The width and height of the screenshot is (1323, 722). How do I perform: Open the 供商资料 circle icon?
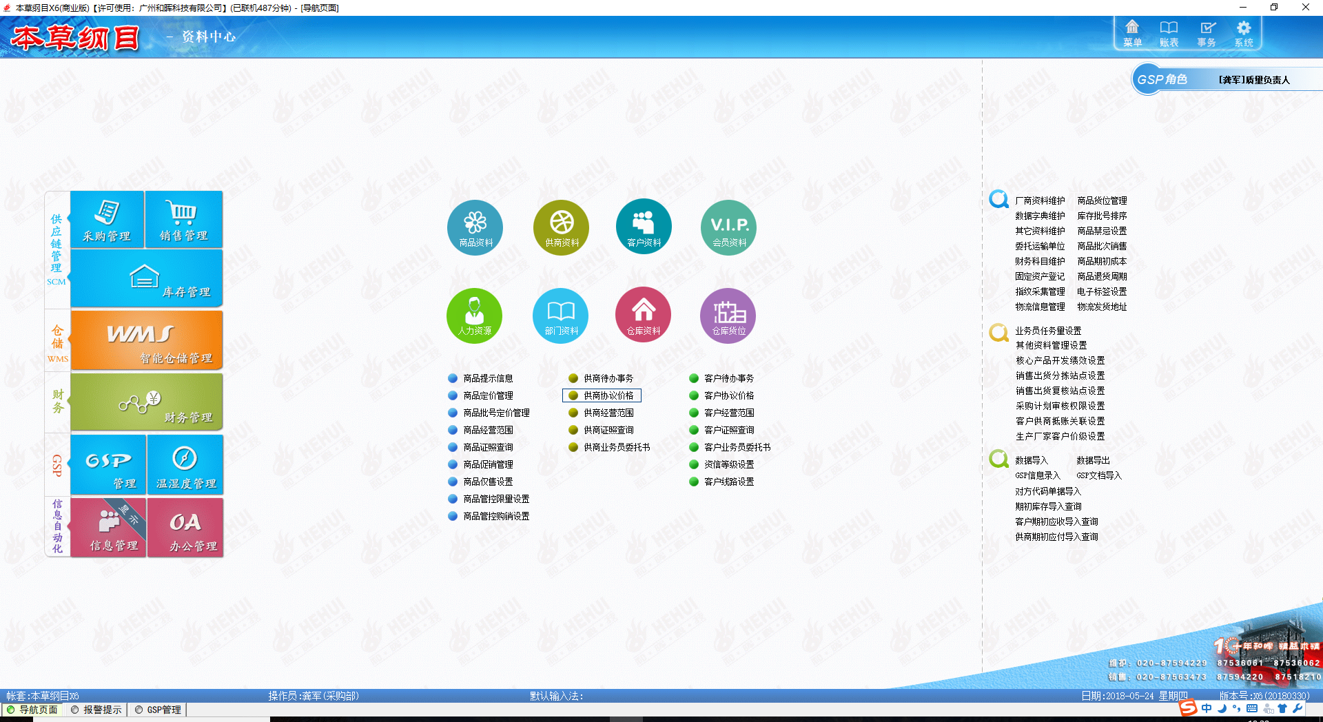561,227
